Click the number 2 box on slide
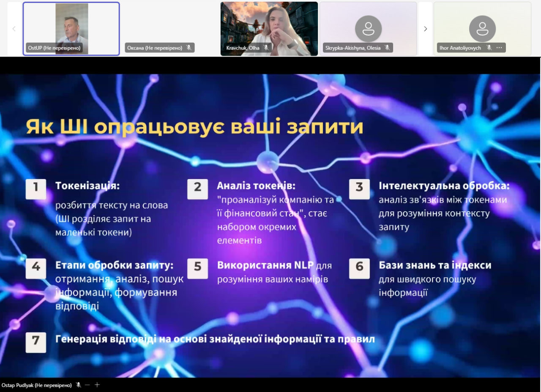 (x=198, y=189)
